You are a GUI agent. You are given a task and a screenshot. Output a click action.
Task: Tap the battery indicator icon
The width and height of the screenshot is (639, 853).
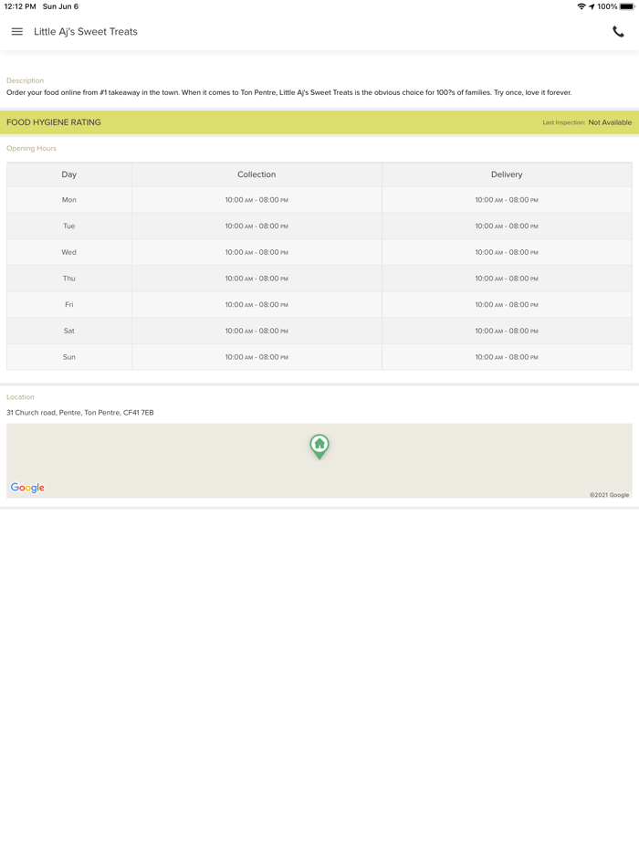(x=627, y=6)
